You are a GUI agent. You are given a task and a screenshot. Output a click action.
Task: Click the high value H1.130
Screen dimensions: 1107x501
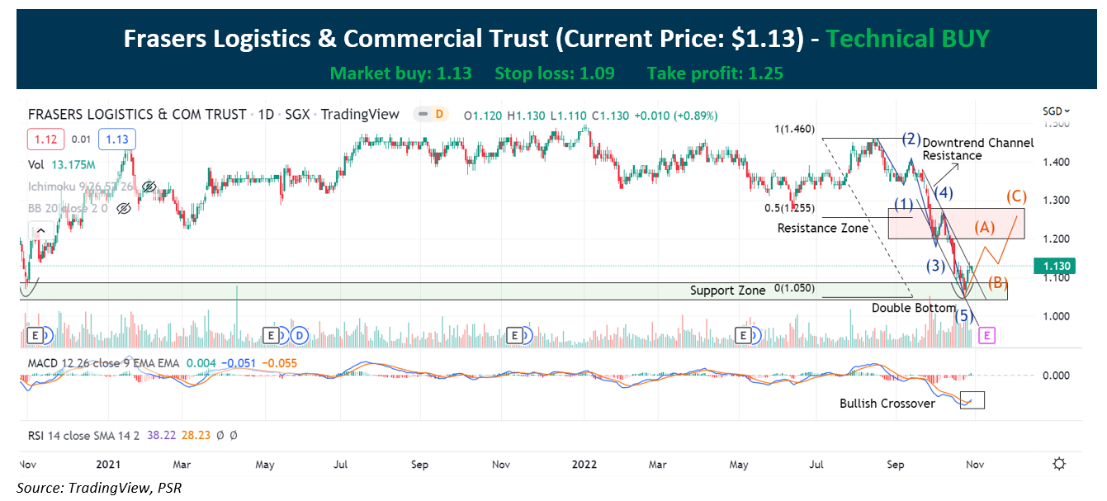click(x=526, y=116)
